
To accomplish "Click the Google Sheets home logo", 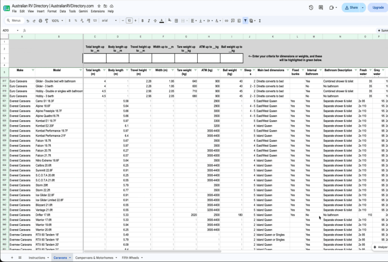I will pos(6,8).
